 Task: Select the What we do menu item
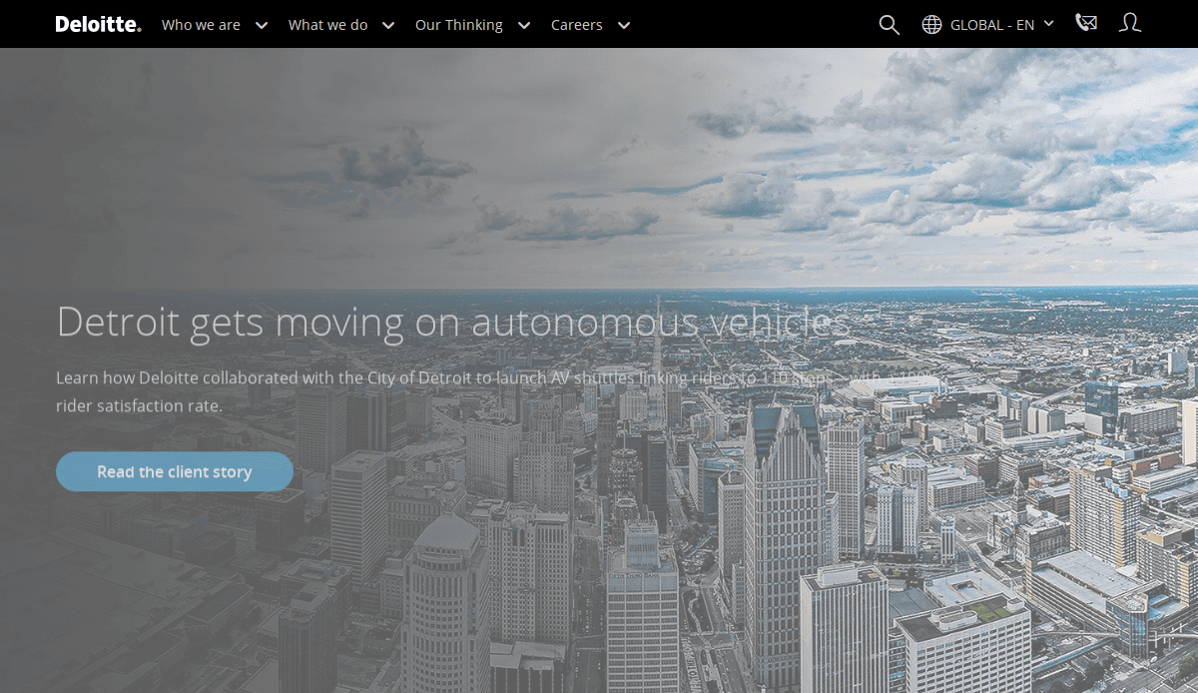click(x=327, y=25)
